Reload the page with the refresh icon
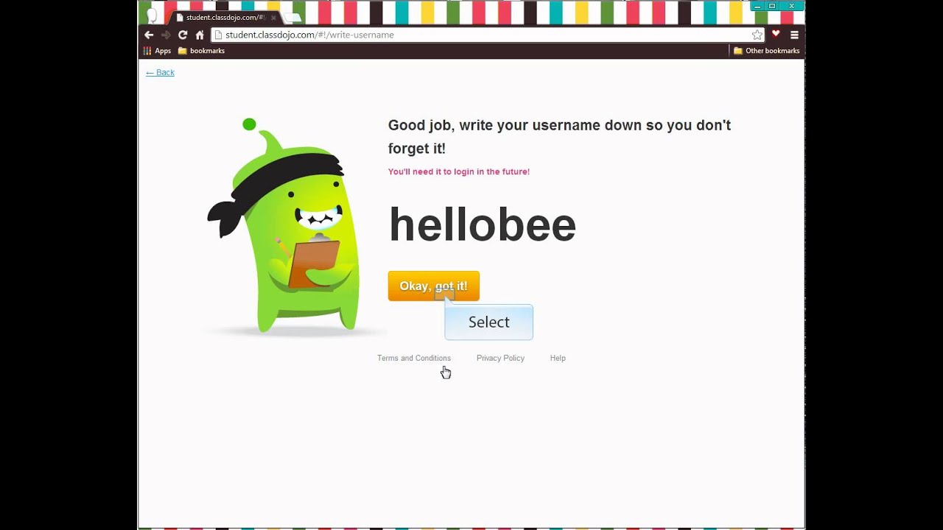This screenshot has width=943, height=530. click(183, 35)
